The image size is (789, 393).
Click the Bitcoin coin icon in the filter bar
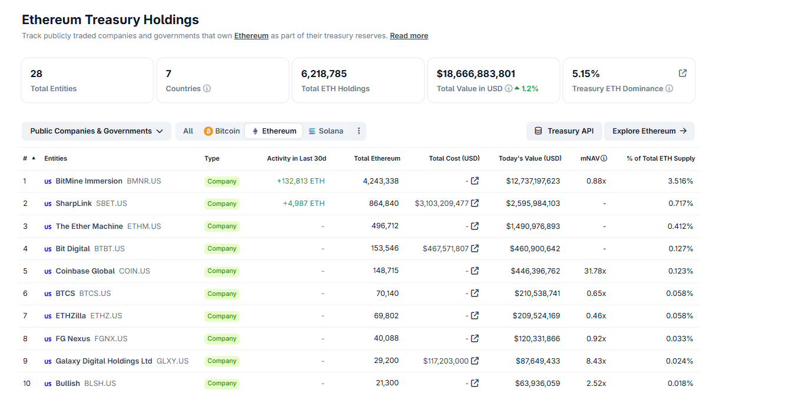[208, 131]
